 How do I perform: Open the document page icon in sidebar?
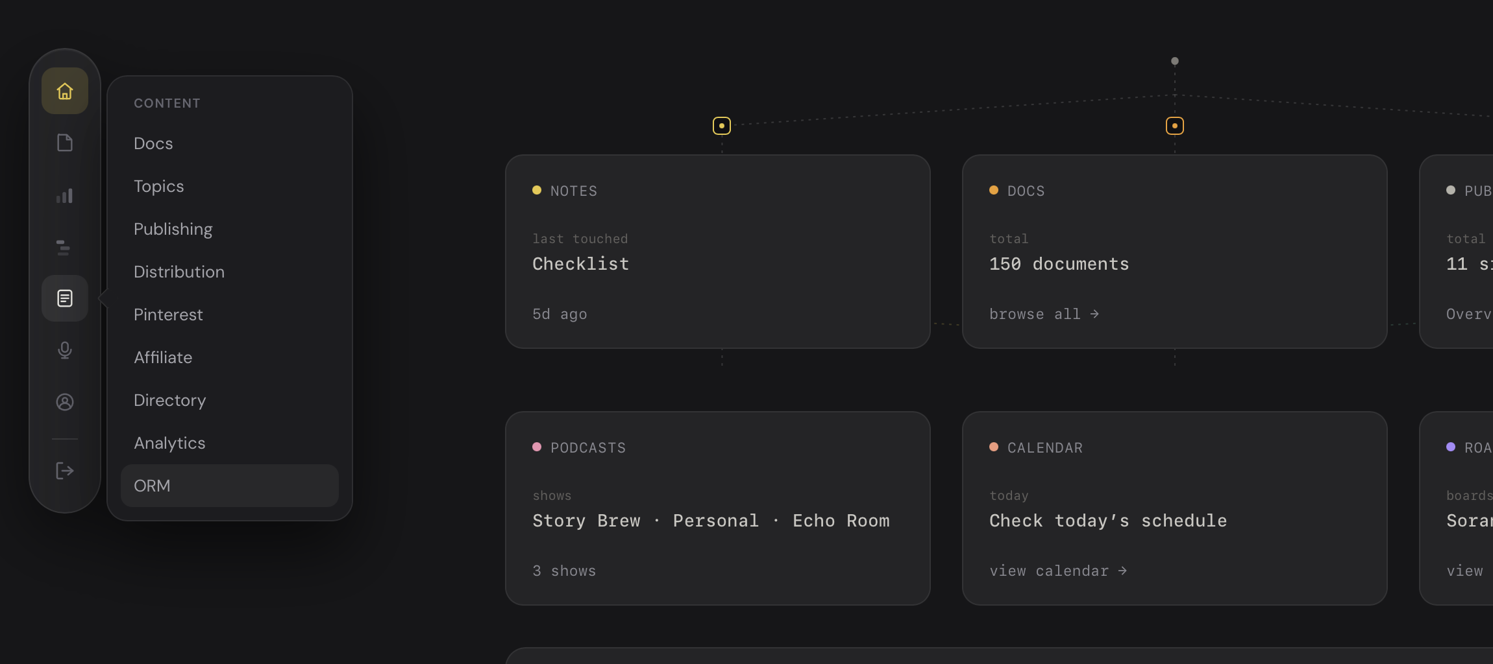coord(65,143)
